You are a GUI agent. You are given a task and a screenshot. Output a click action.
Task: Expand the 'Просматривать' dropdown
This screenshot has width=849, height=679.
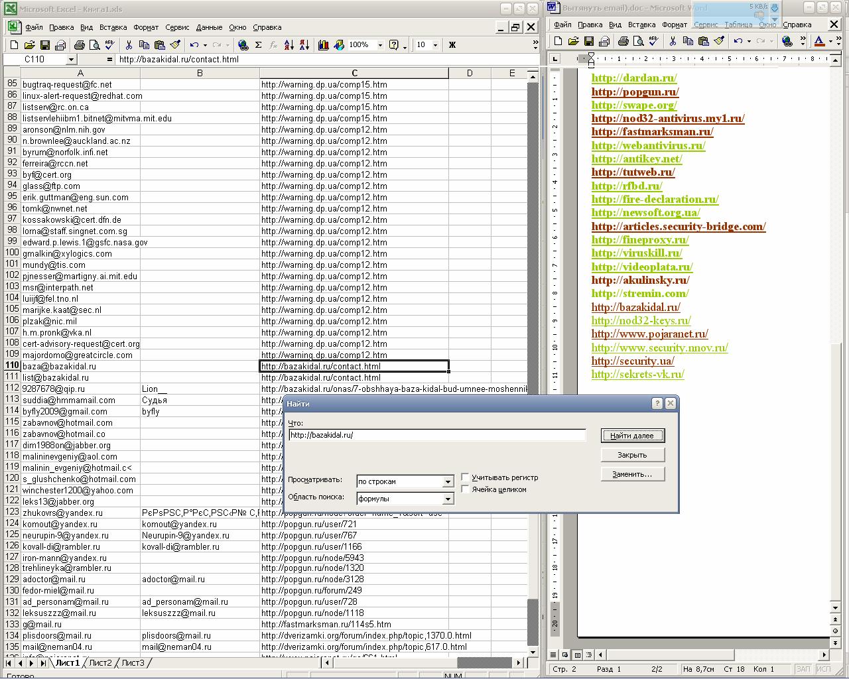click(x=448, y=481)
